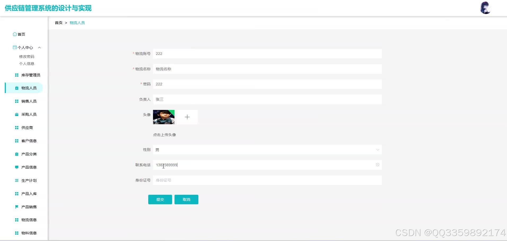Screen dimensions: 507x241
Task: Click the 供应商 grid icon
Action: (x=17, y=128)
